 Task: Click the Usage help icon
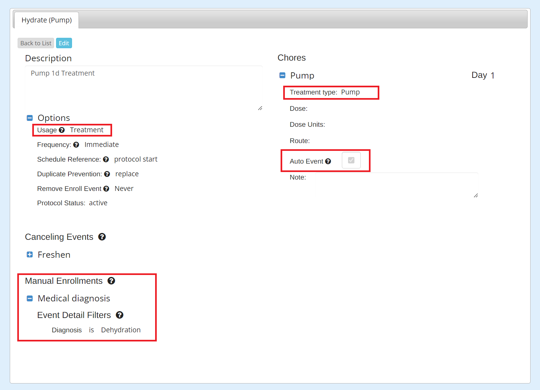[62, 130]
